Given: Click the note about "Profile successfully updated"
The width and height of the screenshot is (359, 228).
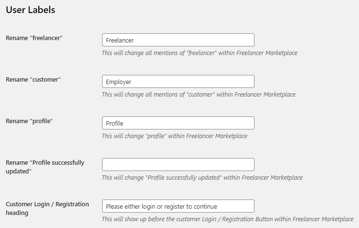Looking at the screenshot, I should coord(202,177).
